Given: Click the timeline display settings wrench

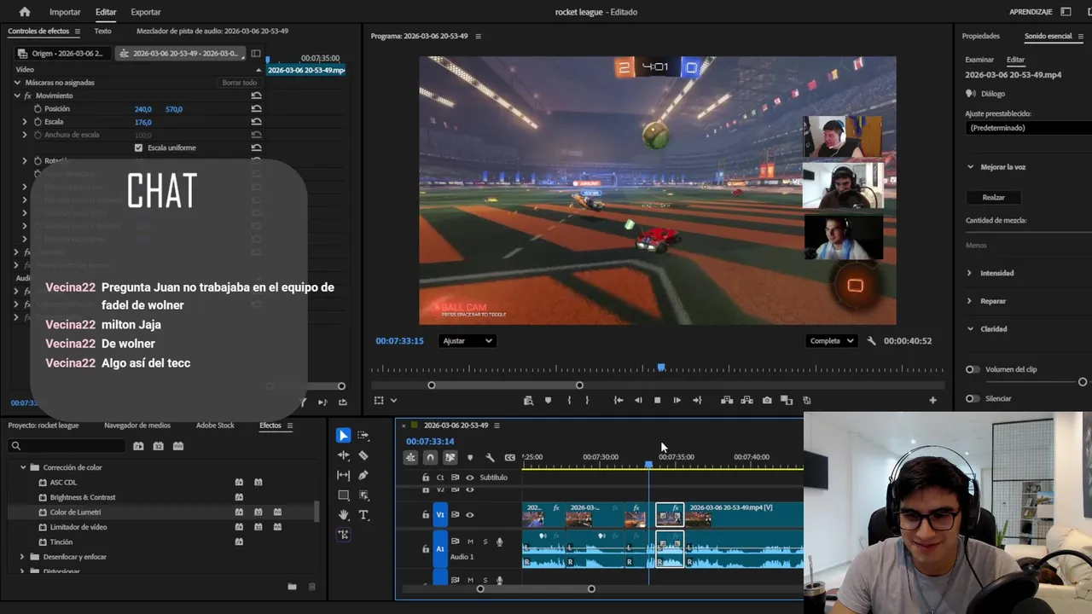Looking at the screenshot, I should (x=490, y=458).
